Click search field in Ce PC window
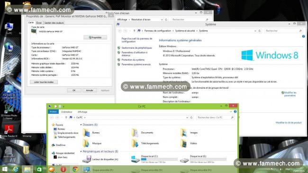 point(216,118)
